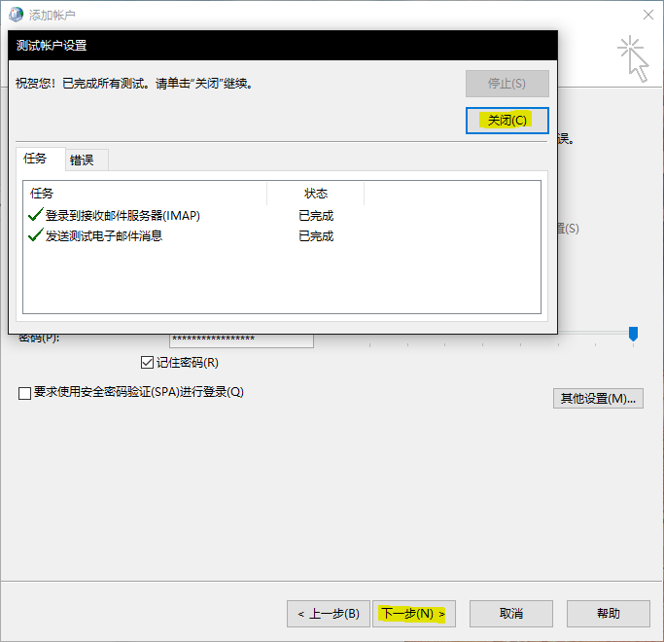Enable 要求使用安全密码验证(SPA)进行登录 checkbox
The image size is (664, 642).
[x=24, y=393]
